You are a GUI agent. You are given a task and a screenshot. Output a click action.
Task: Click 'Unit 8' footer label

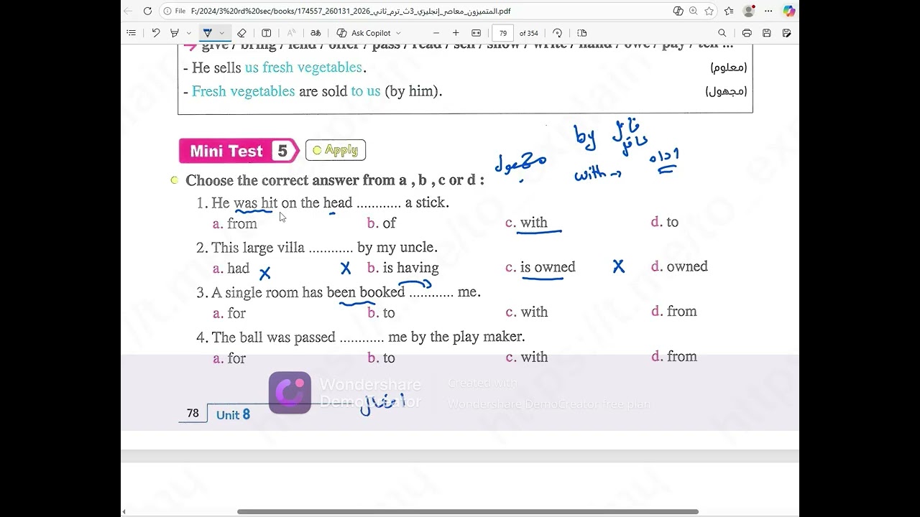[233, 414]
